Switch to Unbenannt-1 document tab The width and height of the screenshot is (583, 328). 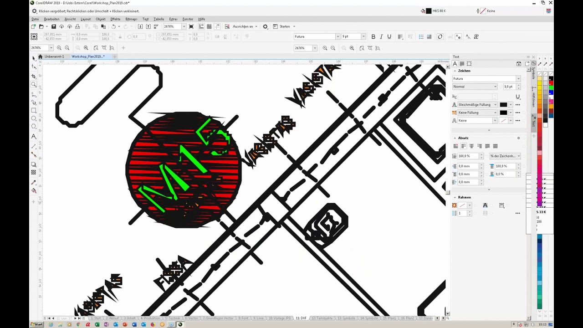click(x=54, y=56)
